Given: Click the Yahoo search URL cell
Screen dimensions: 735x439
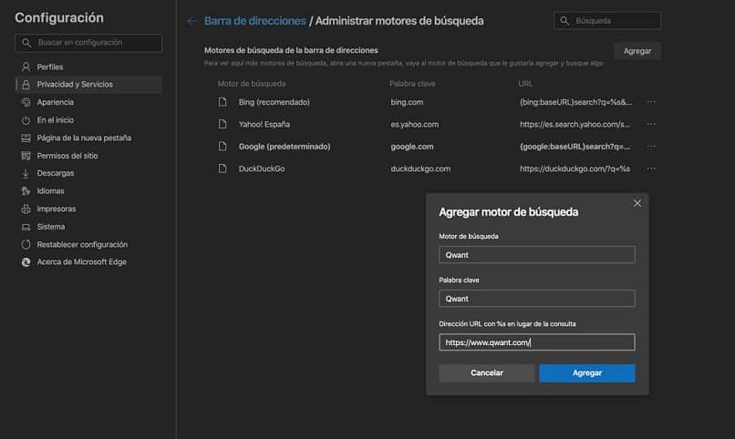Looking at the screenshot, I should coord(575,125).
